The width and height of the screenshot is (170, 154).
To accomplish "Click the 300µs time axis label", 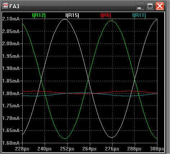I will coord(157,149).
